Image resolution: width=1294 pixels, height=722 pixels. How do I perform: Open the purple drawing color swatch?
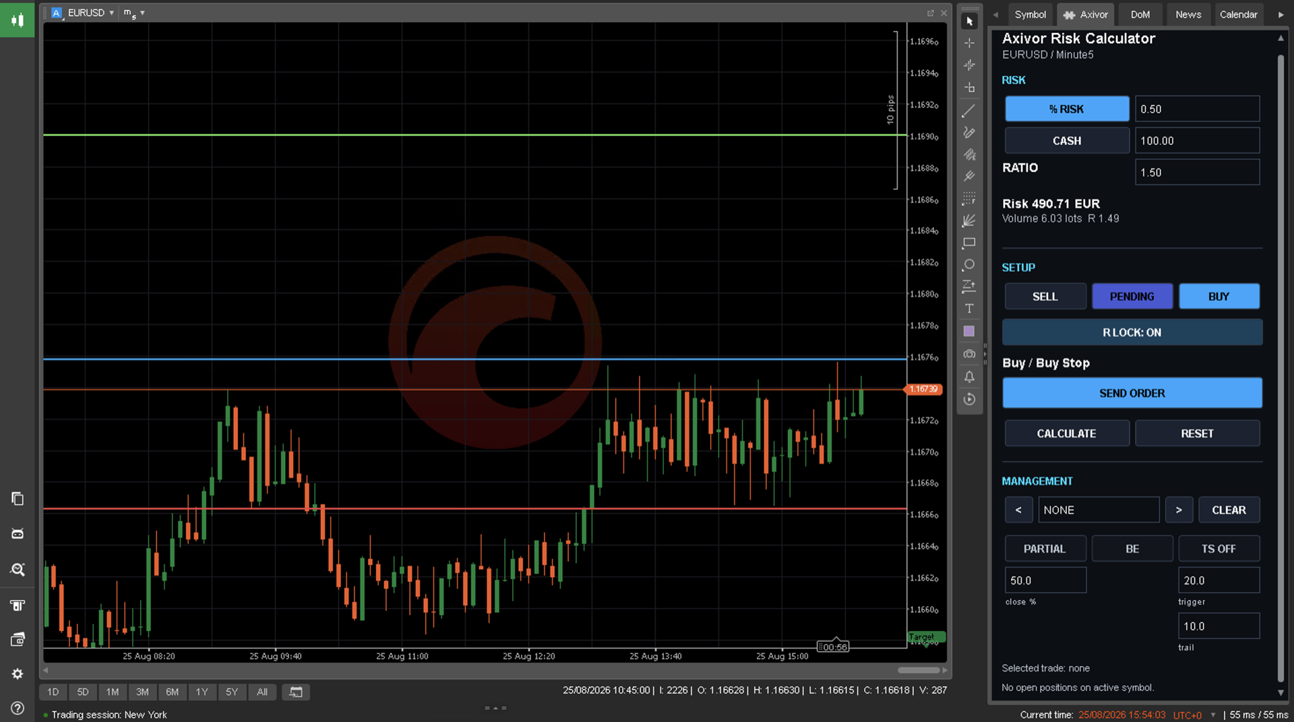[x=969, y=331]
